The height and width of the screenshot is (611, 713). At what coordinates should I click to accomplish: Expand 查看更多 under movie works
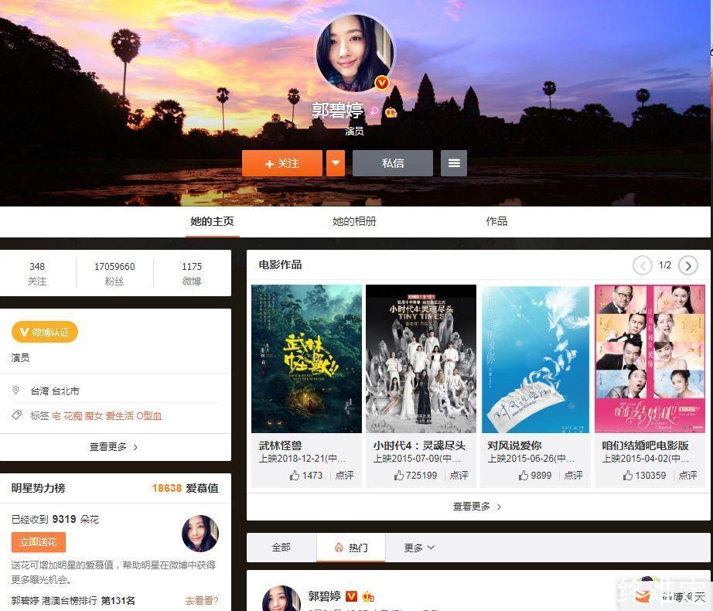coord(477,507)
